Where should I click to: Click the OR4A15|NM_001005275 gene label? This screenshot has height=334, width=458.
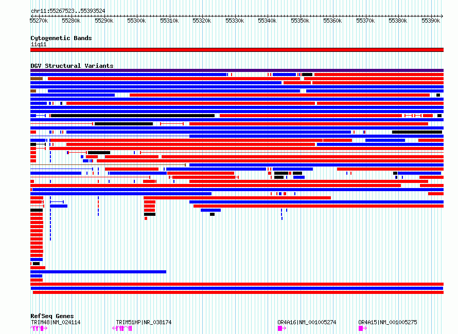[x=387, y=322]
